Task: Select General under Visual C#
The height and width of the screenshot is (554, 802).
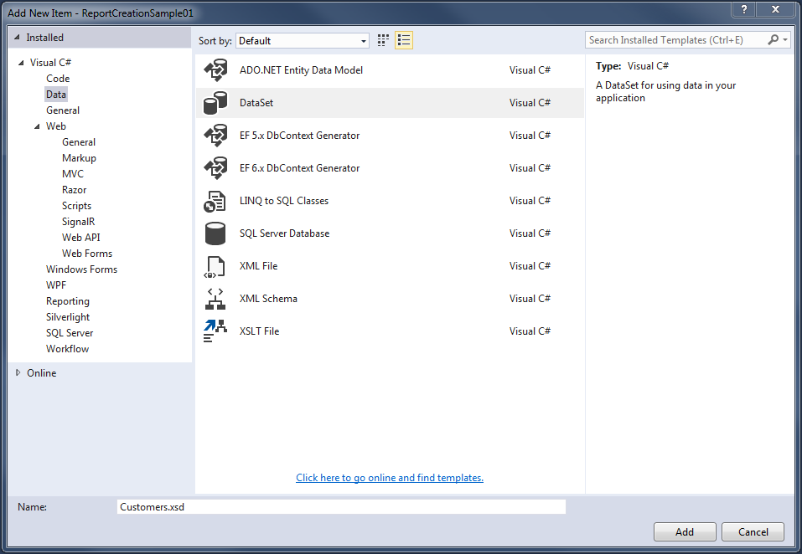Action: 63,110
